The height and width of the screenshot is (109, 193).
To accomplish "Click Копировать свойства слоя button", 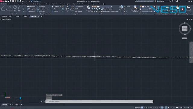I will (x=109, y=12).
